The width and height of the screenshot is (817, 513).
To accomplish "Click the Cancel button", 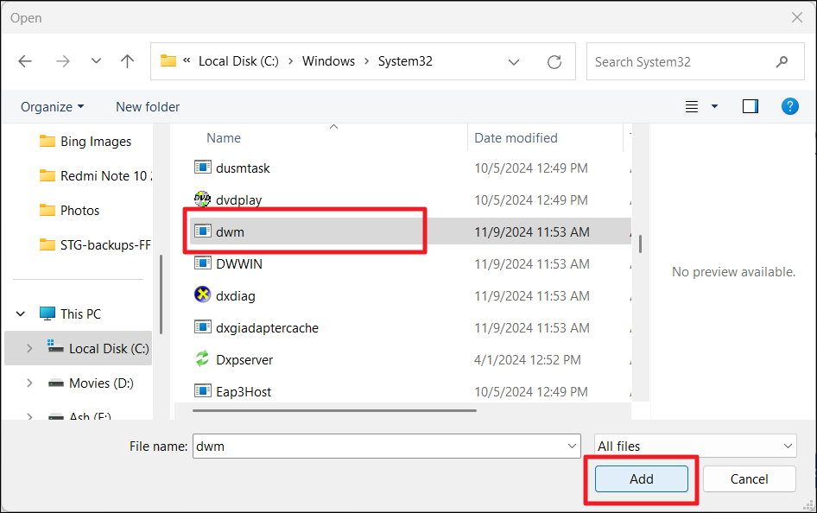I will (x=749, y=478).
